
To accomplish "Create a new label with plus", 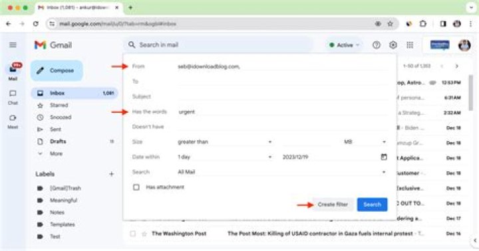I will 112,174.
